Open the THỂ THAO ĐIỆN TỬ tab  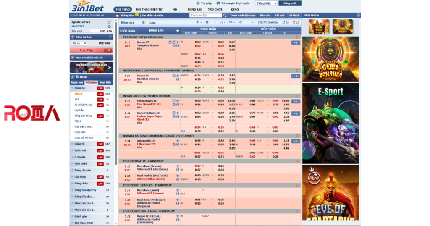pyautogui.click(x=149, y=9)
